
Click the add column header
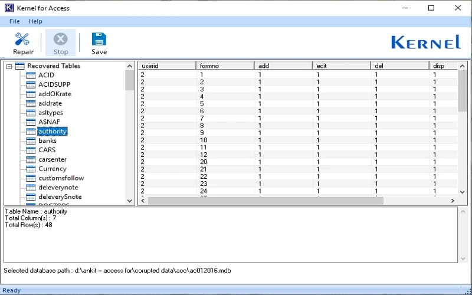pos(284,65)
